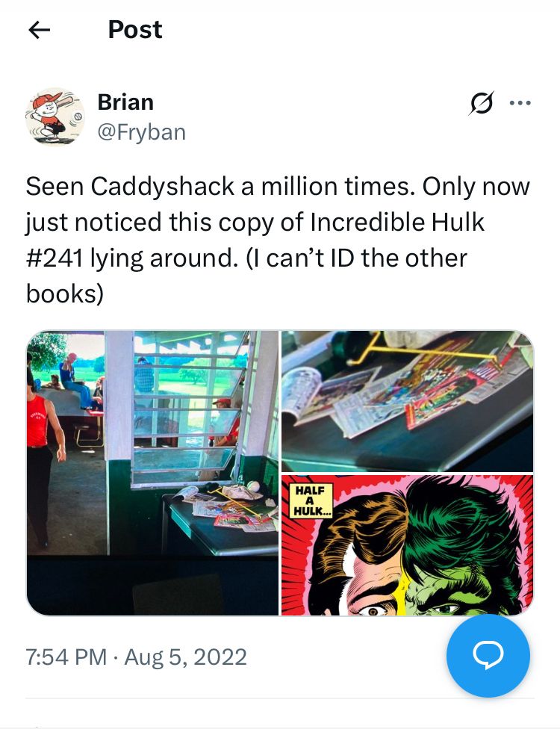
Task: Tap the 'HALF A HULK...' caption box
Action: pos(311,500)
